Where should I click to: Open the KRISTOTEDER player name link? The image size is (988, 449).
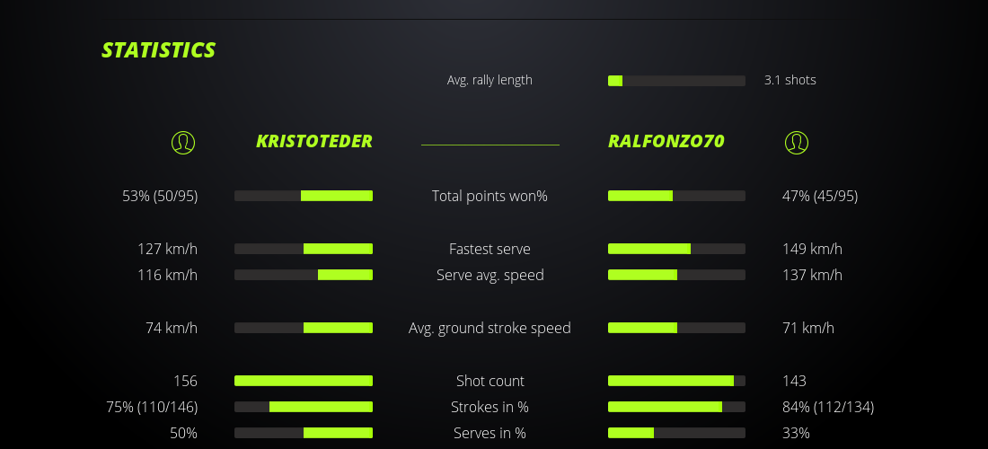[313, 141]
